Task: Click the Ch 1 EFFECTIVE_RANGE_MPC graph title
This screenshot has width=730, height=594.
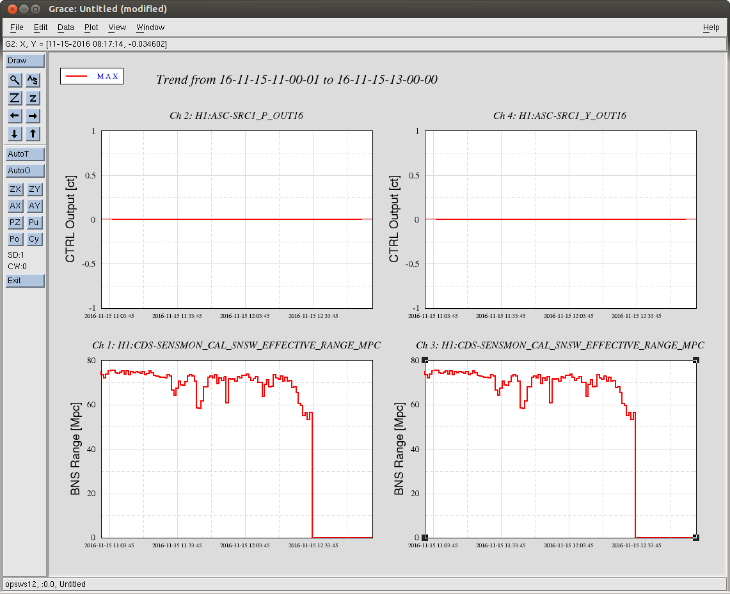Action: pos(237,345)
